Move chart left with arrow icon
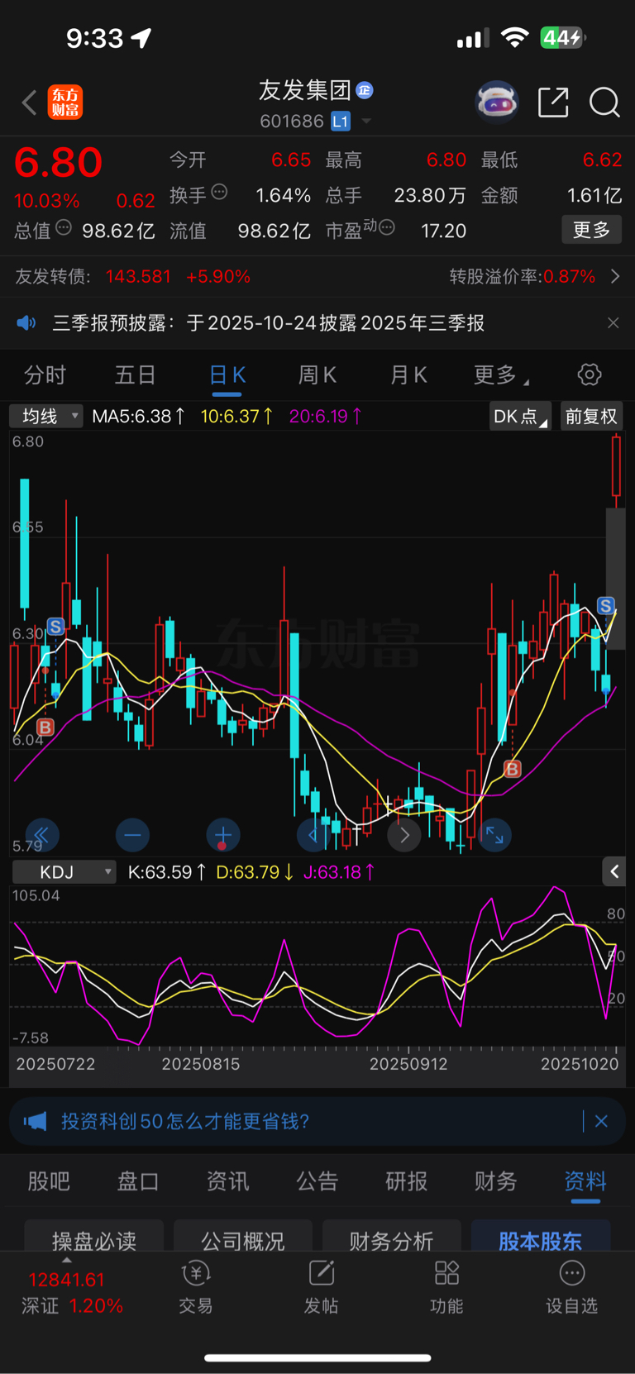 [x=313, y=835]
